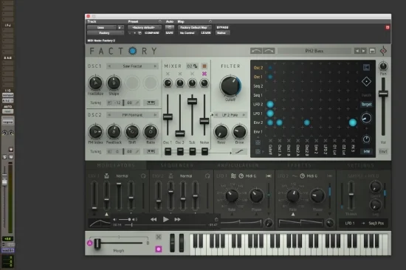Click the large Cutoff filter knob
406x270 pixels.
tap(230, 86)
